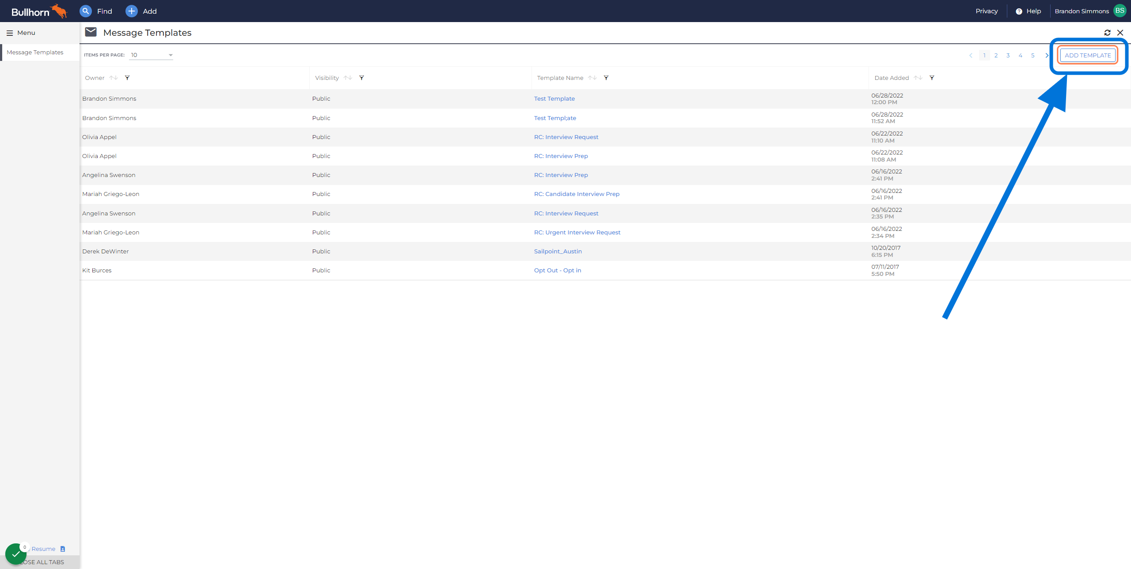Click the Kit Burces owner cell
Screen dimensions: 1131x569
(x=97, y=270)
